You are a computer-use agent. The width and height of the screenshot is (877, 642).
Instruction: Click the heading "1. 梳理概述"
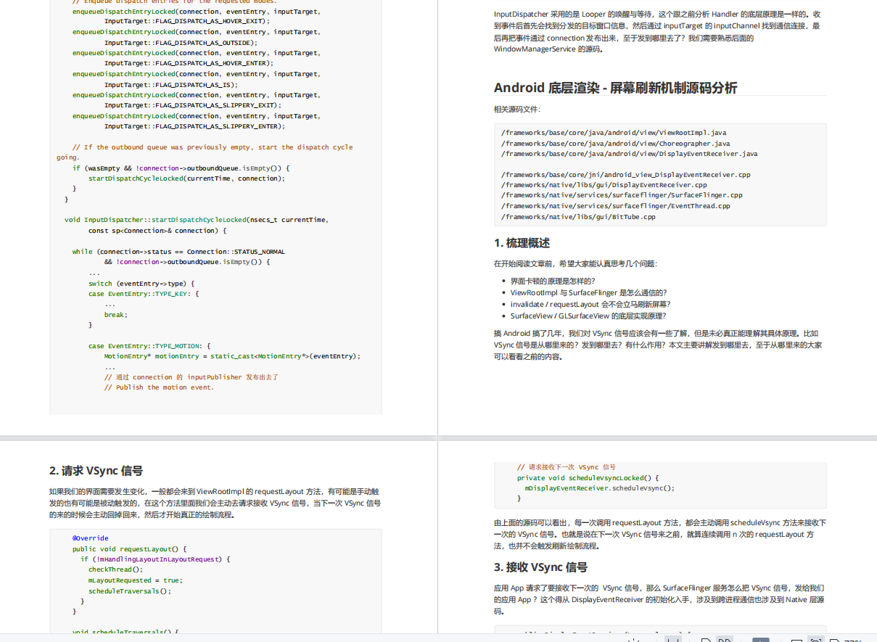pos(522,243)
